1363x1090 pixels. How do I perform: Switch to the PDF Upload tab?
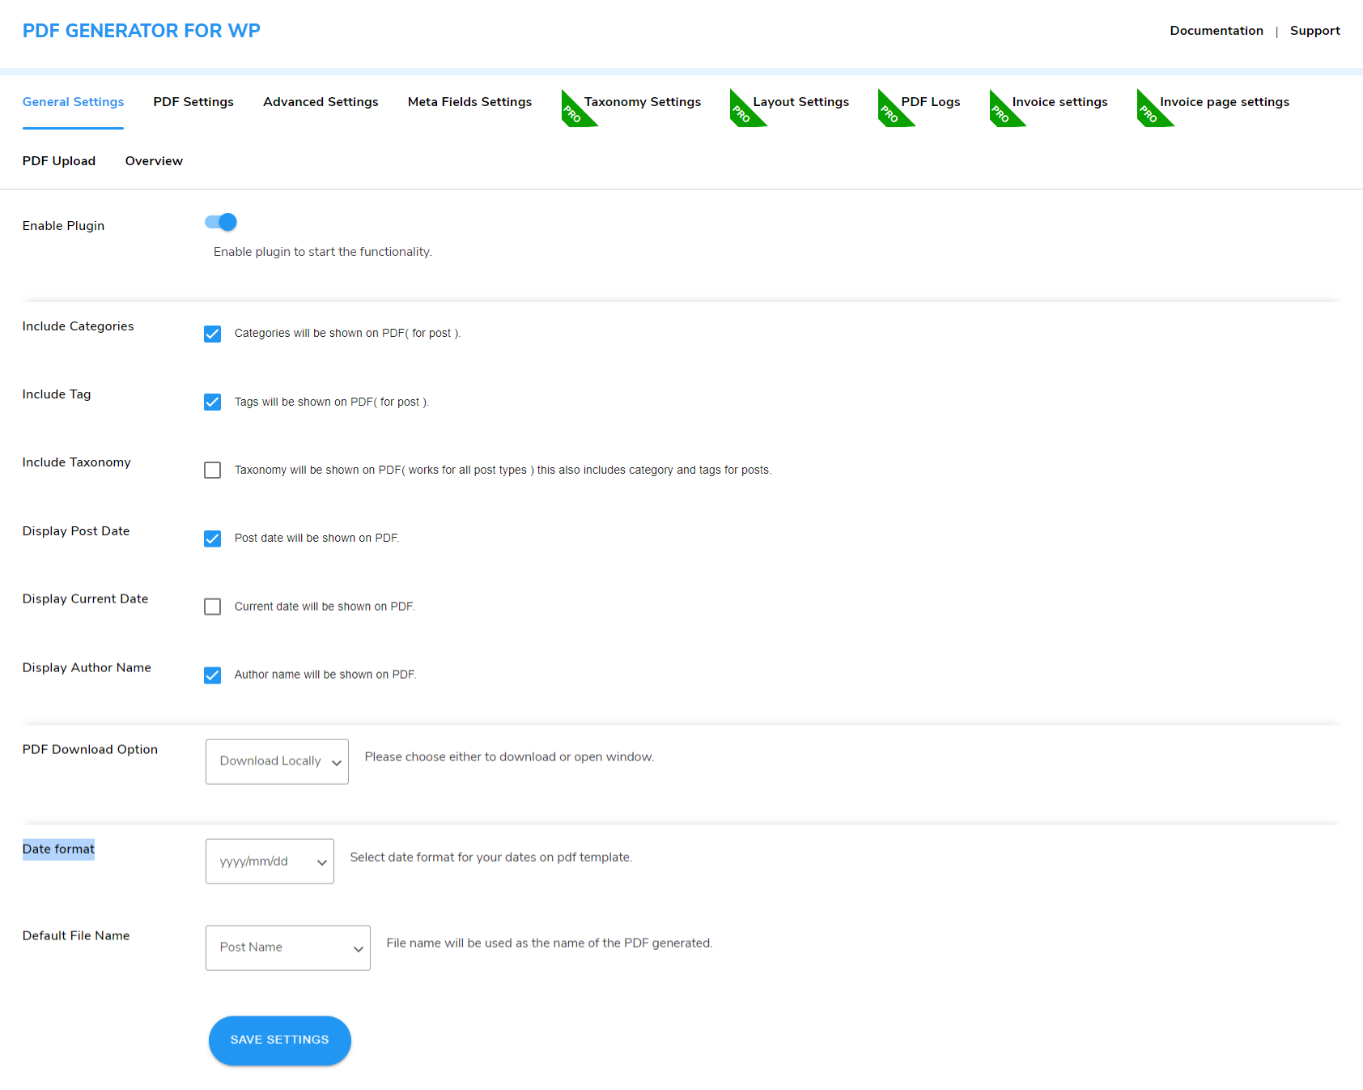click(58, 160)
